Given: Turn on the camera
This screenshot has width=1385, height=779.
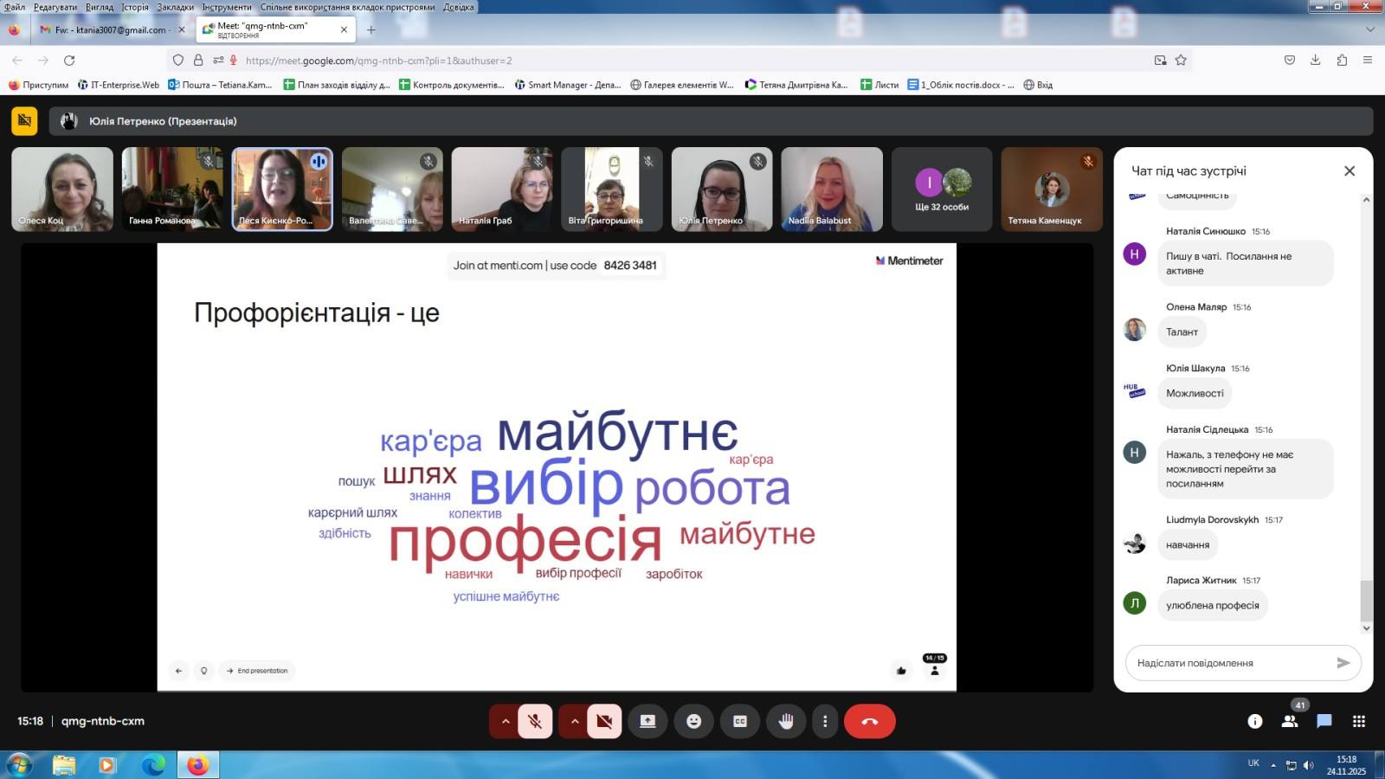Looking at the screenshot, I should (x=604, y=721).
